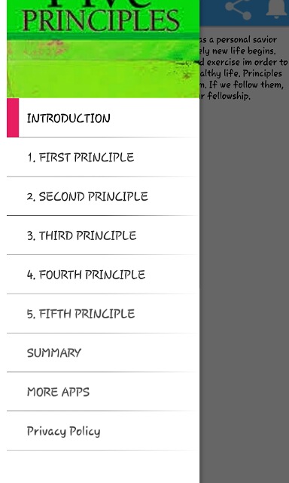
Task: Dismiss the drawer via the dimmed gray area
Action: 244,277
